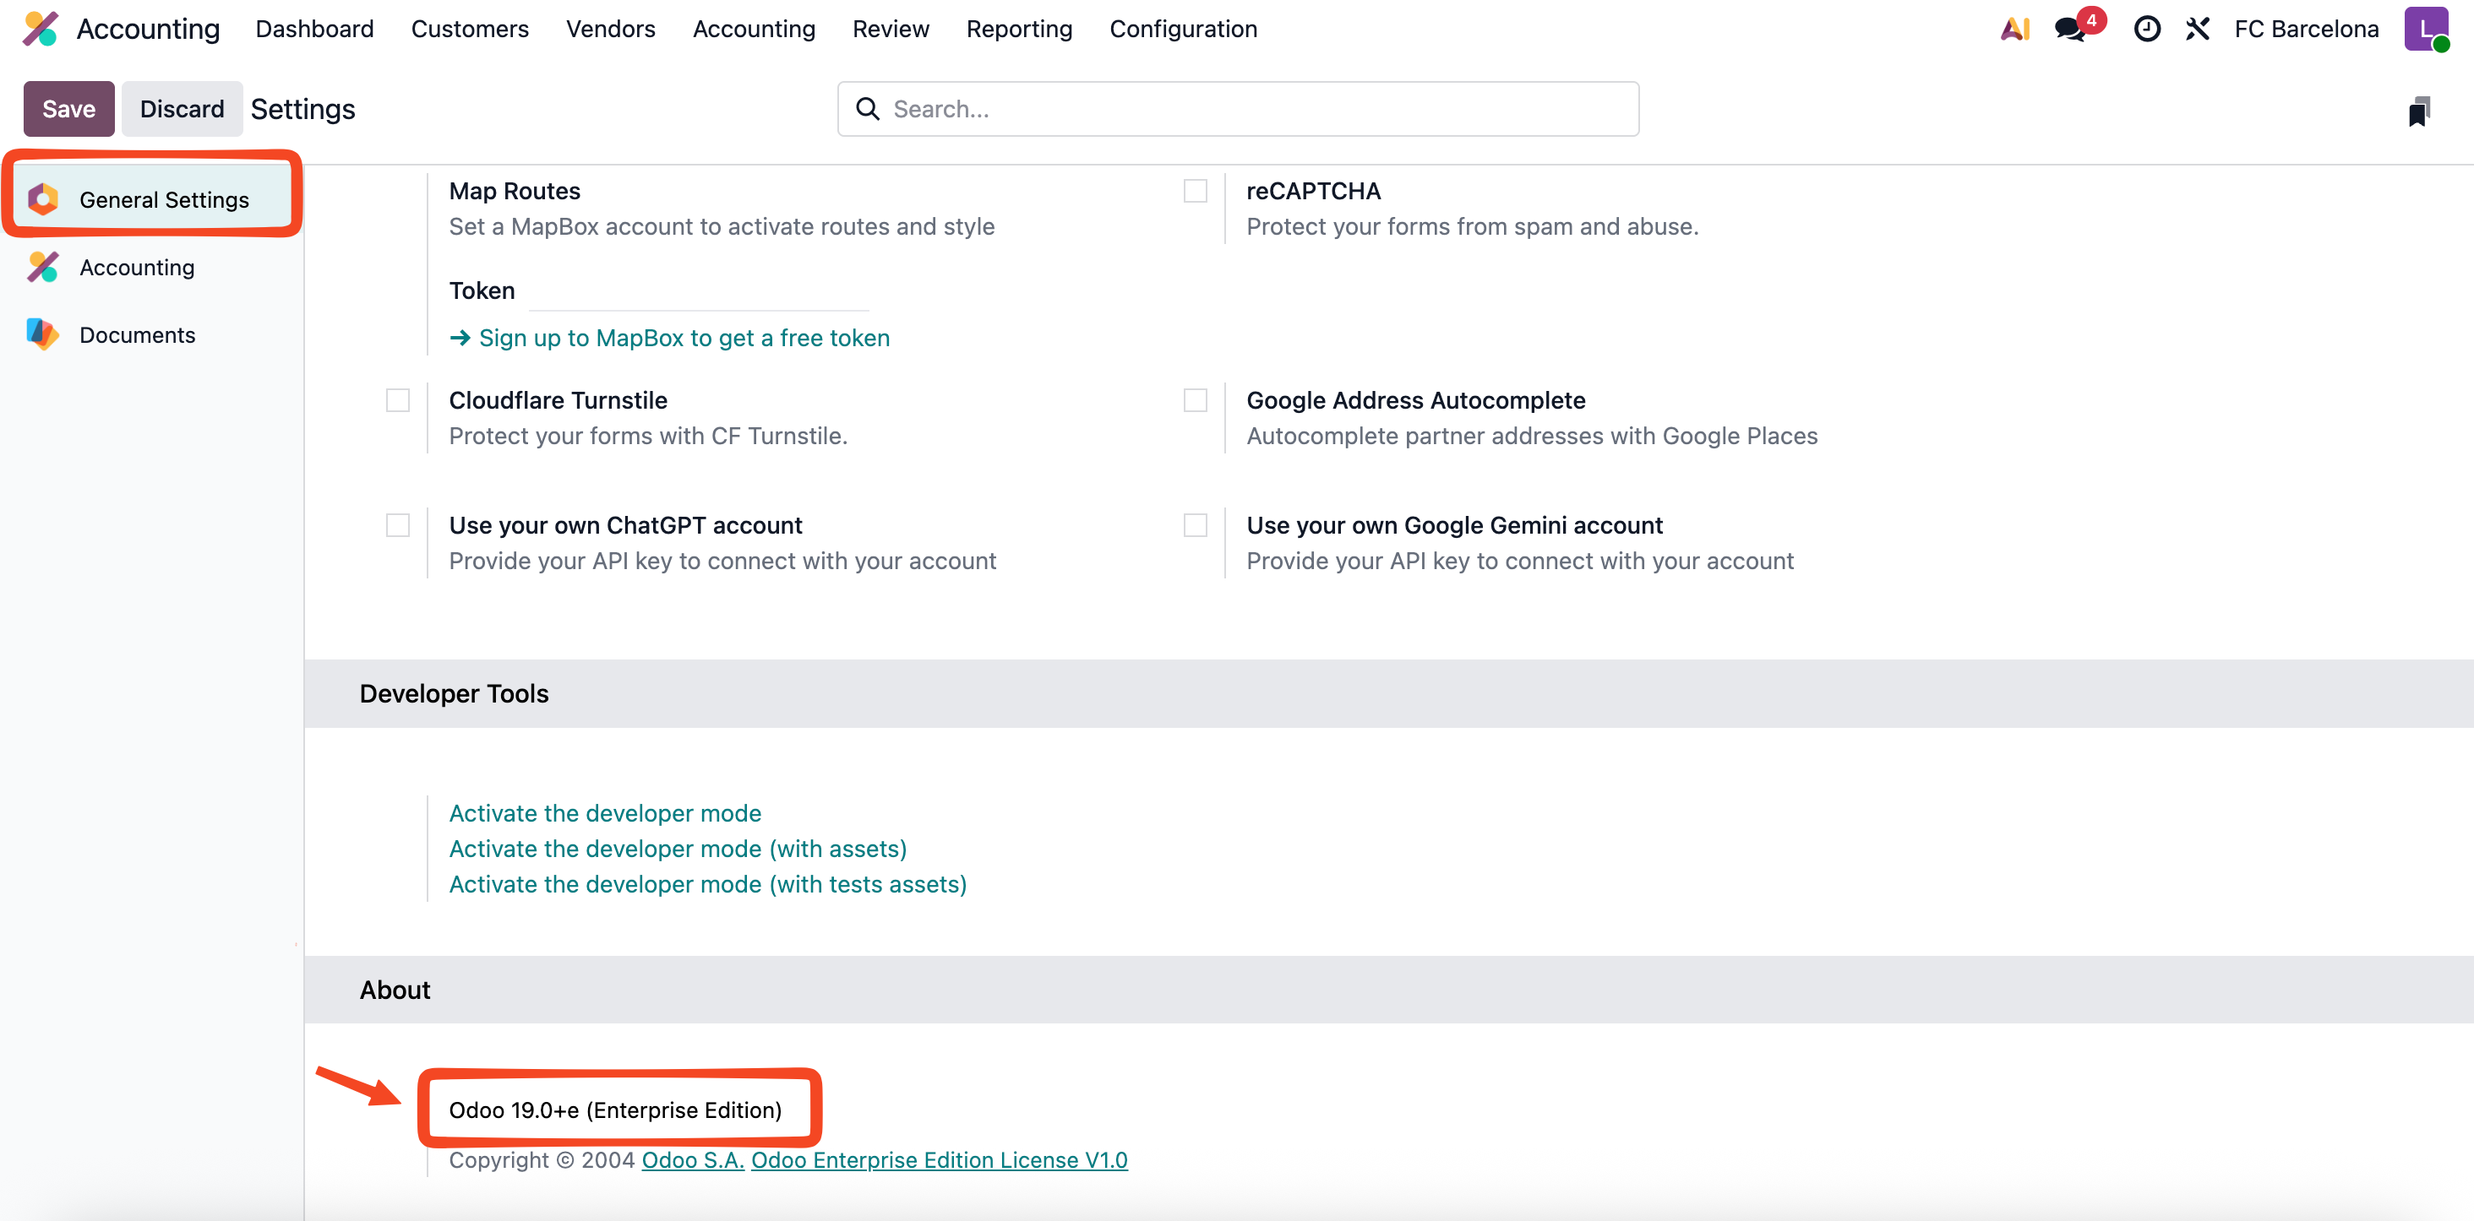The image size is (2474, 1221).
Task: Enable the Cloudflare Turnstile checkbox
Action: point(398,400)
